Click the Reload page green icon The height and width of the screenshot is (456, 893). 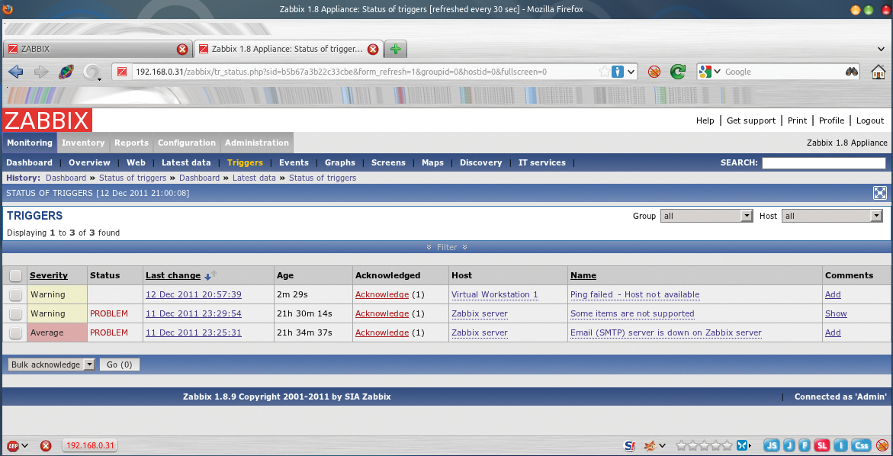(x=677, y=72)
